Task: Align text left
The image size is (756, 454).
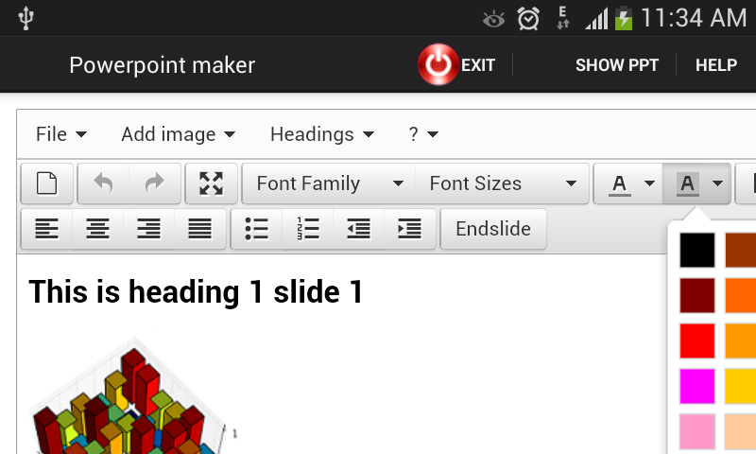Action: tap(46, 229)
